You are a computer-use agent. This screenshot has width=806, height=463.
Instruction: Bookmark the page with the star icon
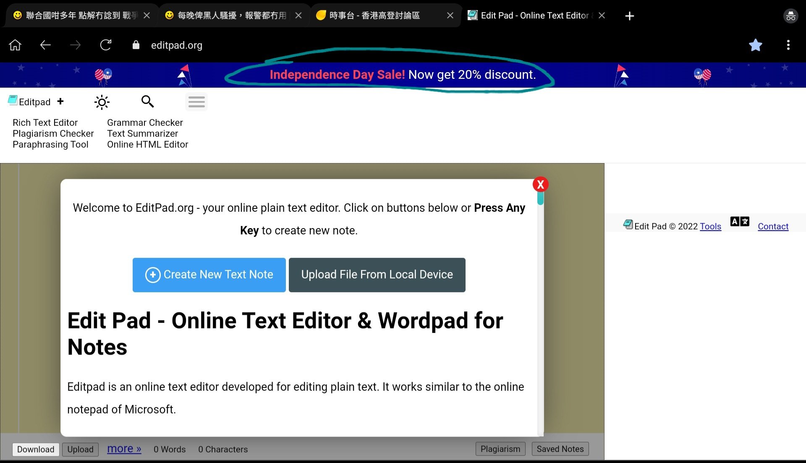(x=756, y=45)
